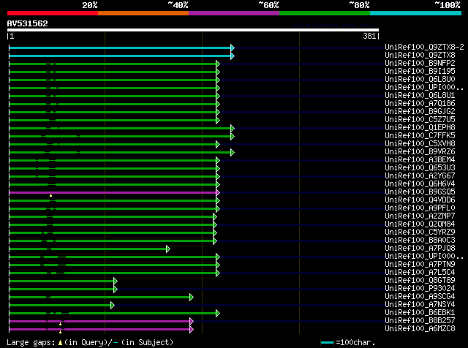Click the arrowhead on the UniRef100_Q1EPH8 alignment
Screen dimensions: 468x348
tap(233, 129)
